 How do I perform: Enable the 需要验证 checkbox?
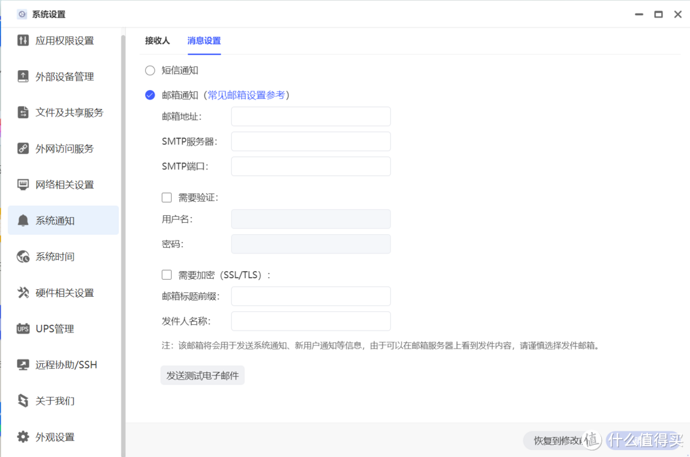167,197
